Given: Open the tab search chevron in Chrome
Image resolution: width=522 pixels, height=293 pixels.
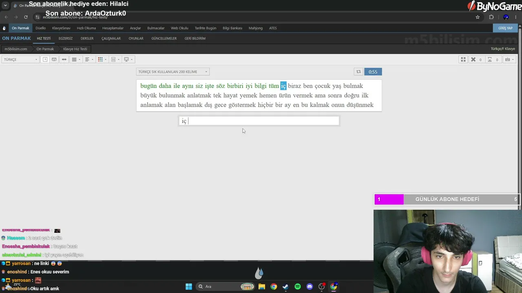Looking at the screenshot, I should [5, 5].
